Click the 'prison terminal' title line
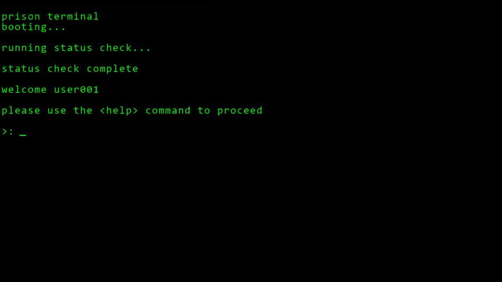 [x=50, y=17]
